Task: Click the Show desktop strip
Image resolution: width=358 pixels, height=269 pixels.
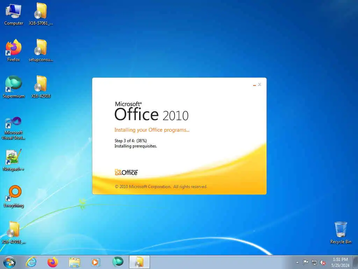Action: click(x=355, y=262)
